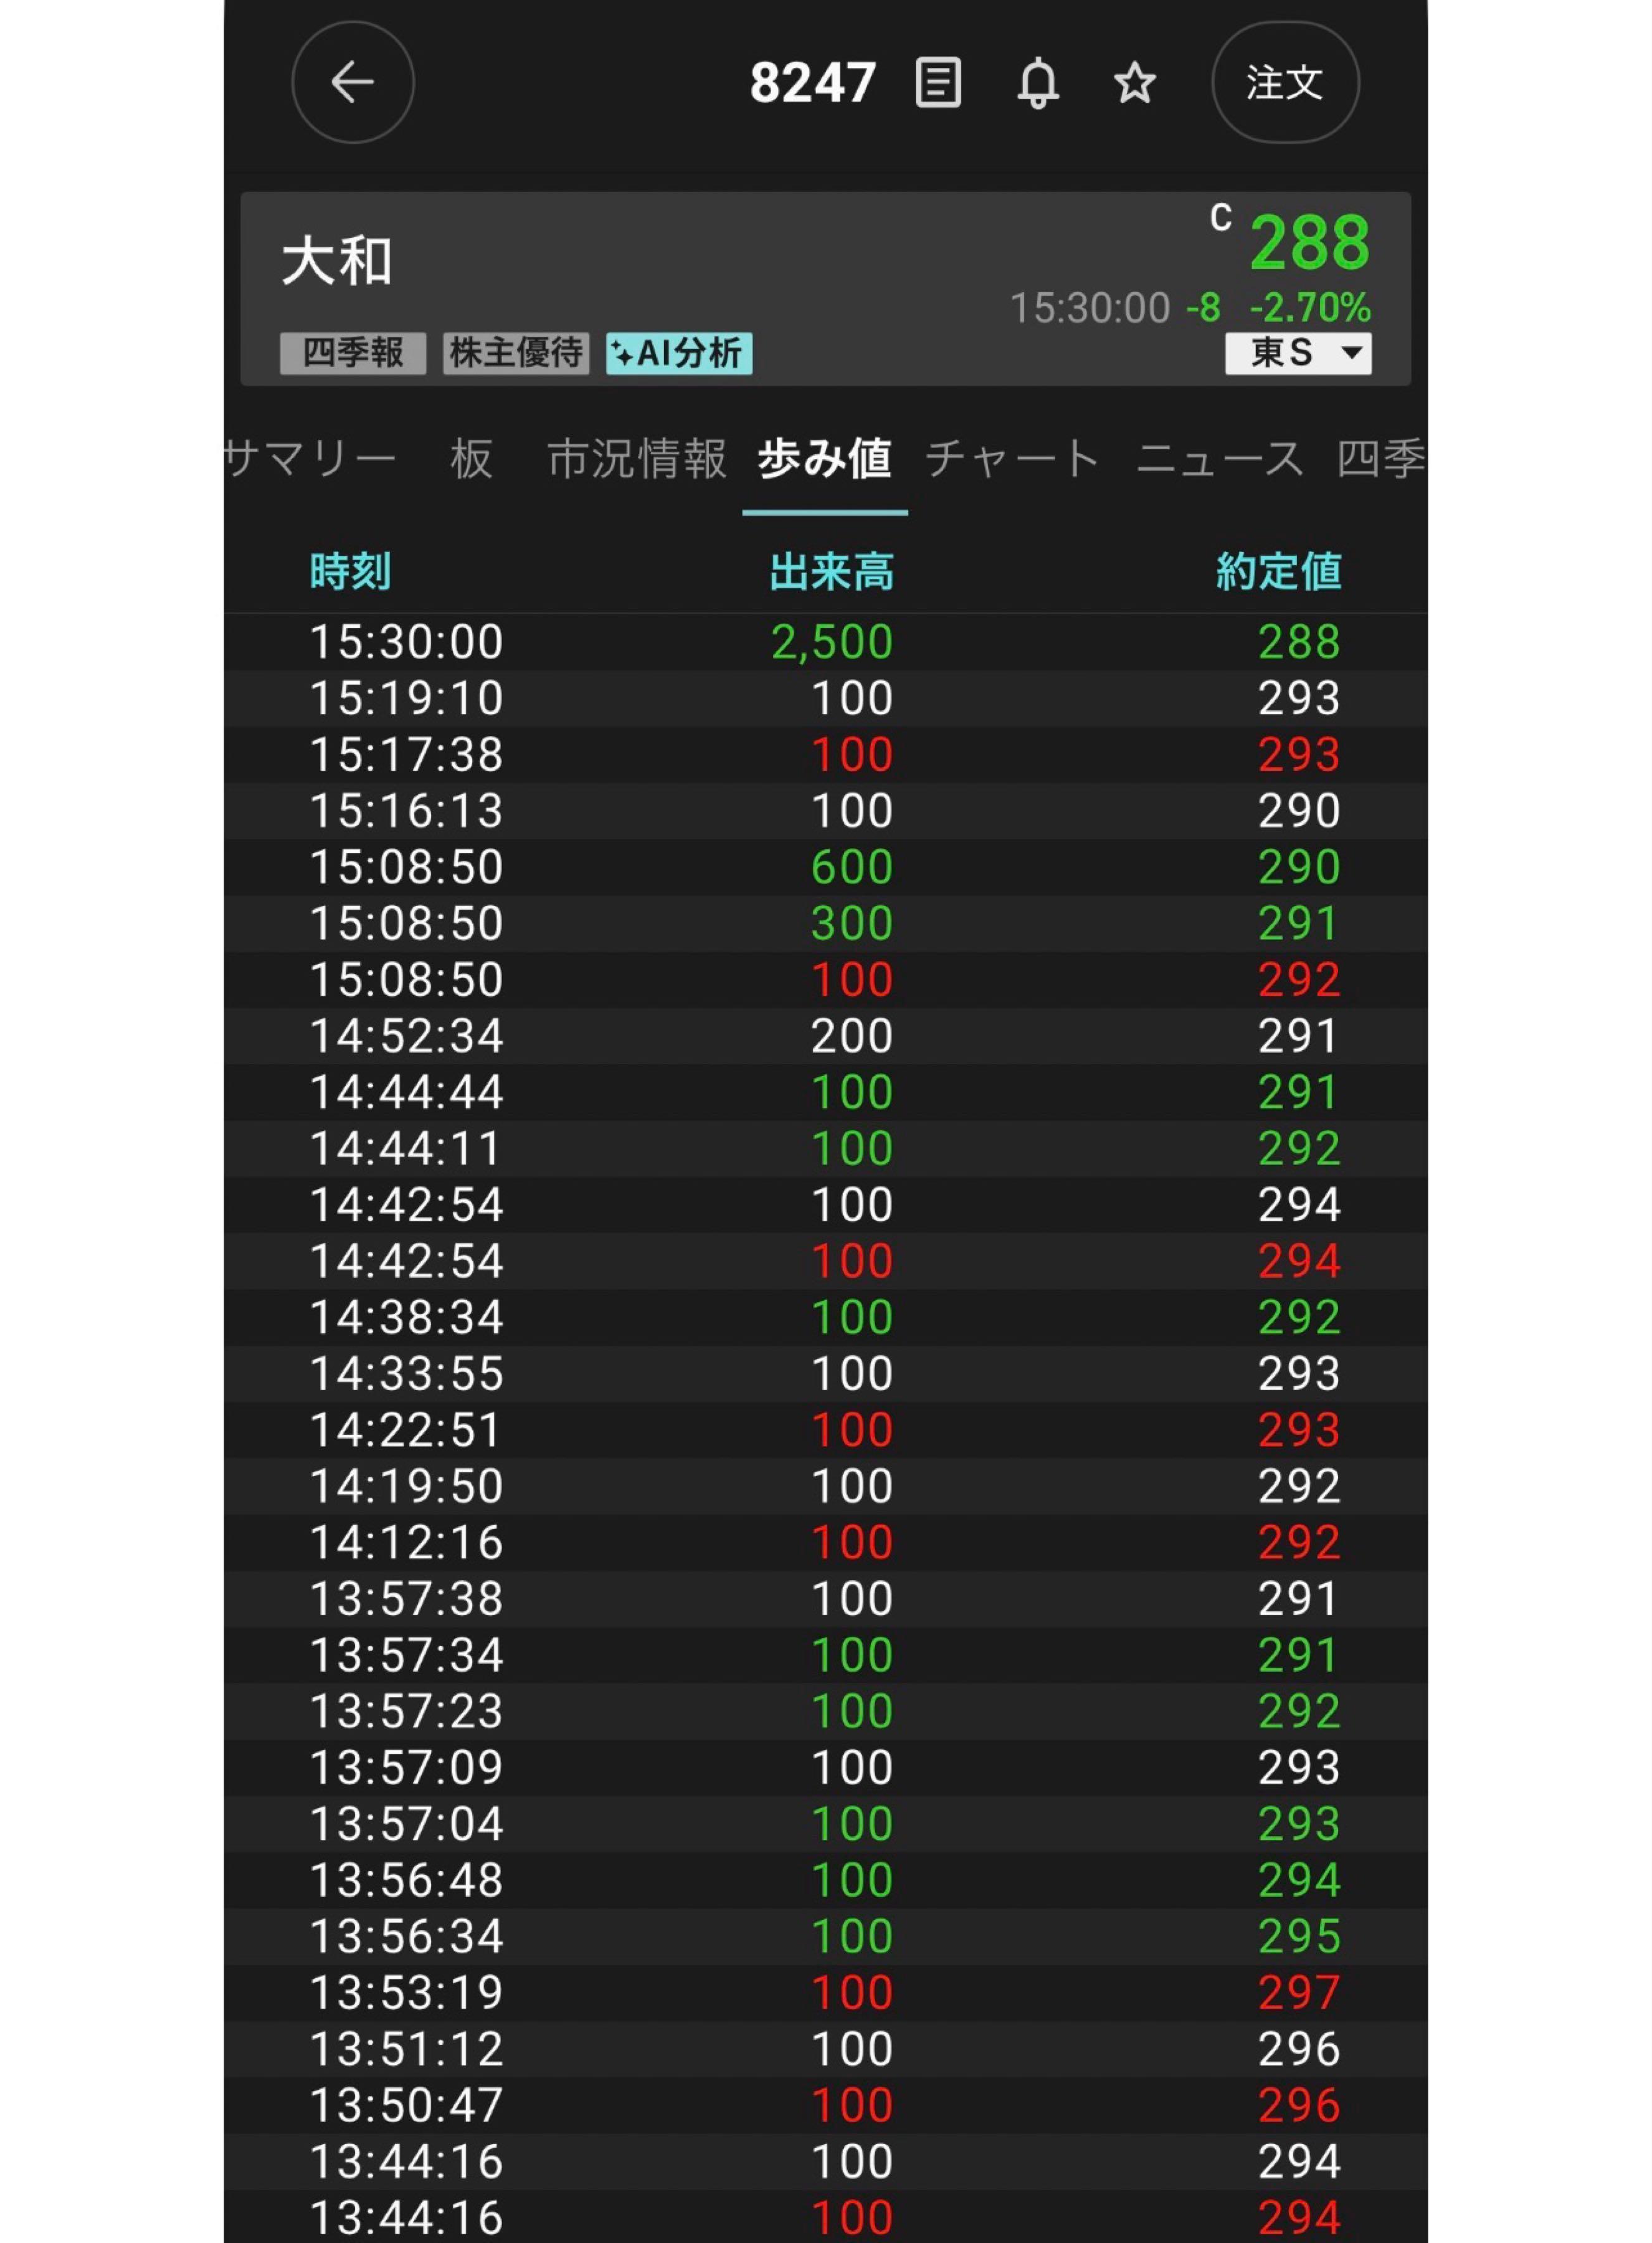This screenshot has height=2243, width=1652.
Task: Tap the stock name 大和
Action: pos(337,262)
